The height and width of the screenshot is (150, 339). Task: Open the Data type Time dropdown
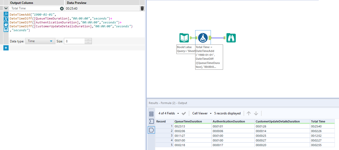point(40,41)
